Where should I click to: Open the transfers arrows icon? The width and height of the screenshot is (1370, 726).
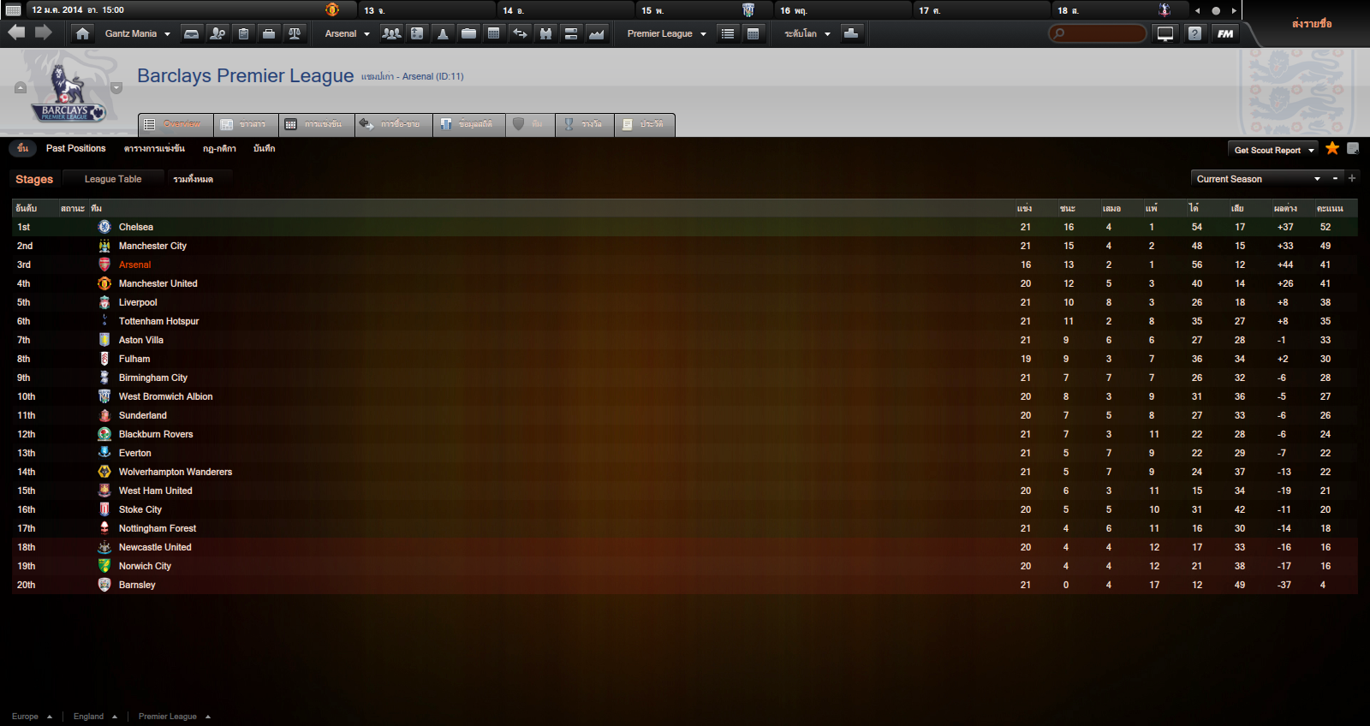pos(520,33)
